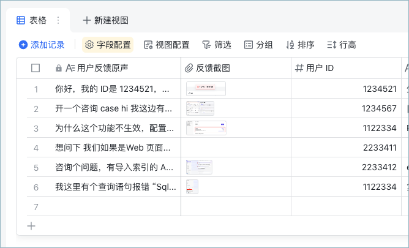The image size is (409, 248).
Task: Open screenshot thumbnail in row 3
Action: [206, 128]
